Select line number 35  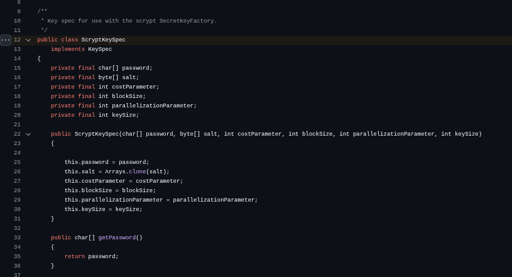pos(17,256)
